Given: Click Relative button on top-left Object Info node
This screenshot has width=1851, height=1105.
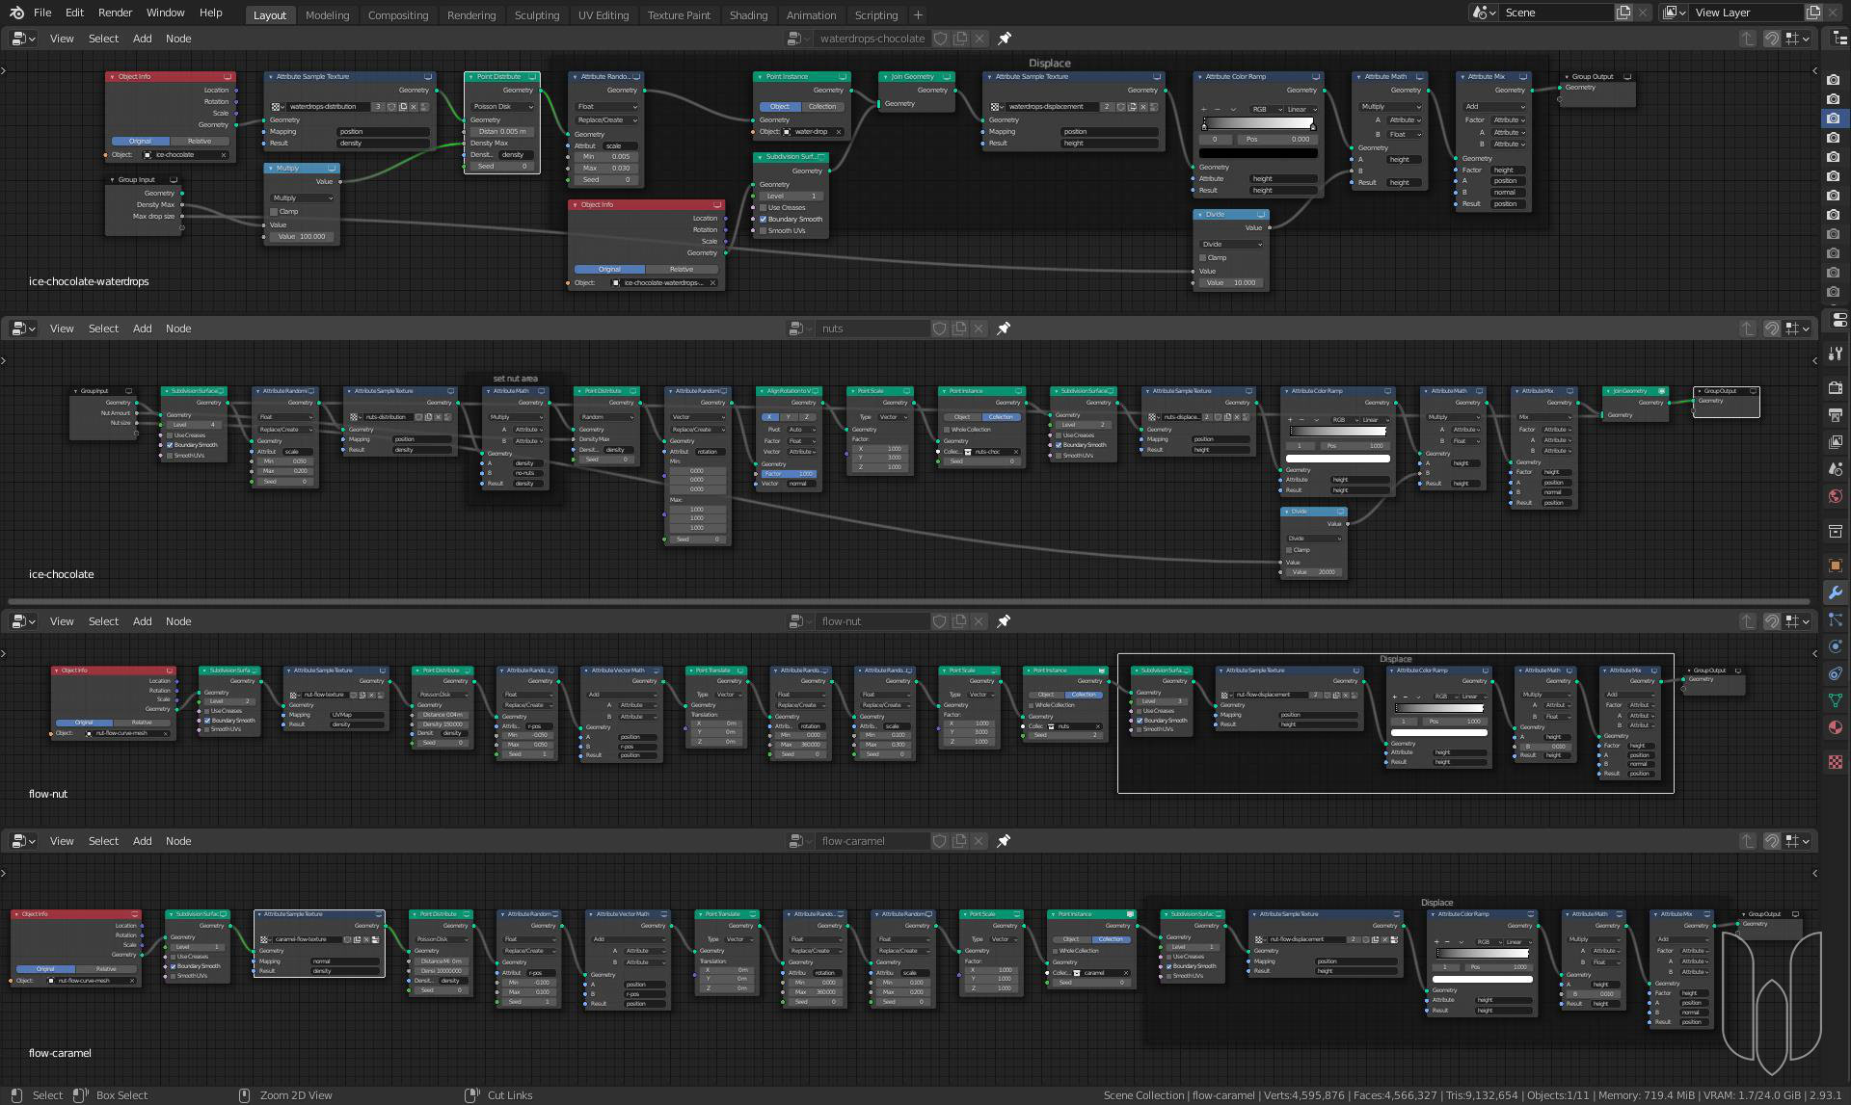Looking at the screenshot, I should (200, 141).
